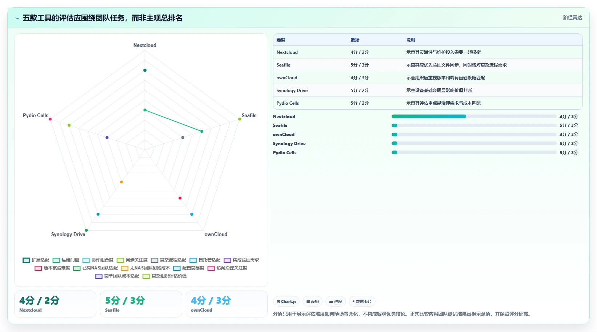Click the Seafile radar axis label
Image resolution: width=597 pixels, height=332 pixels.
[x=249, y=116]
